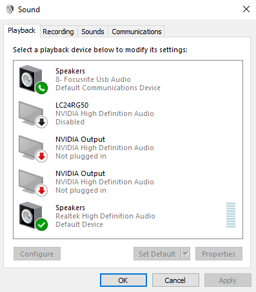Click the 'Disabled' status text
256x292 pixels.
(70, 122)
